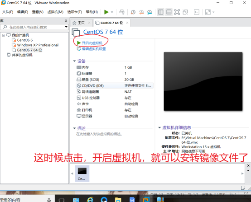This screenshot has width=251, height=202.
Task: Close the thumbnail bar
Action: tap(248, 165)
